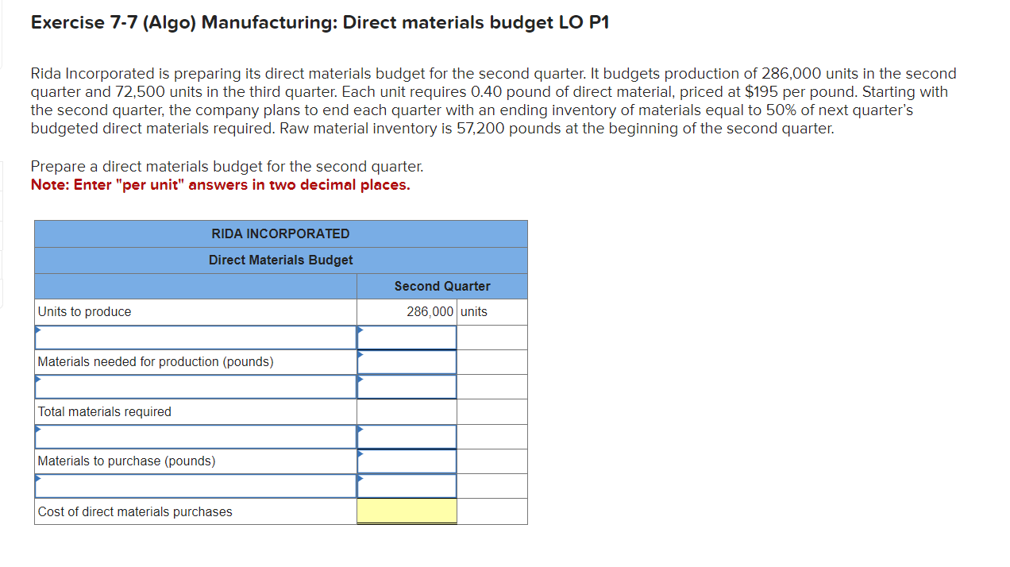The height and width of the screenshot is (567, 1010).
Task: Click the value field below Materials to purchase
Action: click(x=407, y=485)
